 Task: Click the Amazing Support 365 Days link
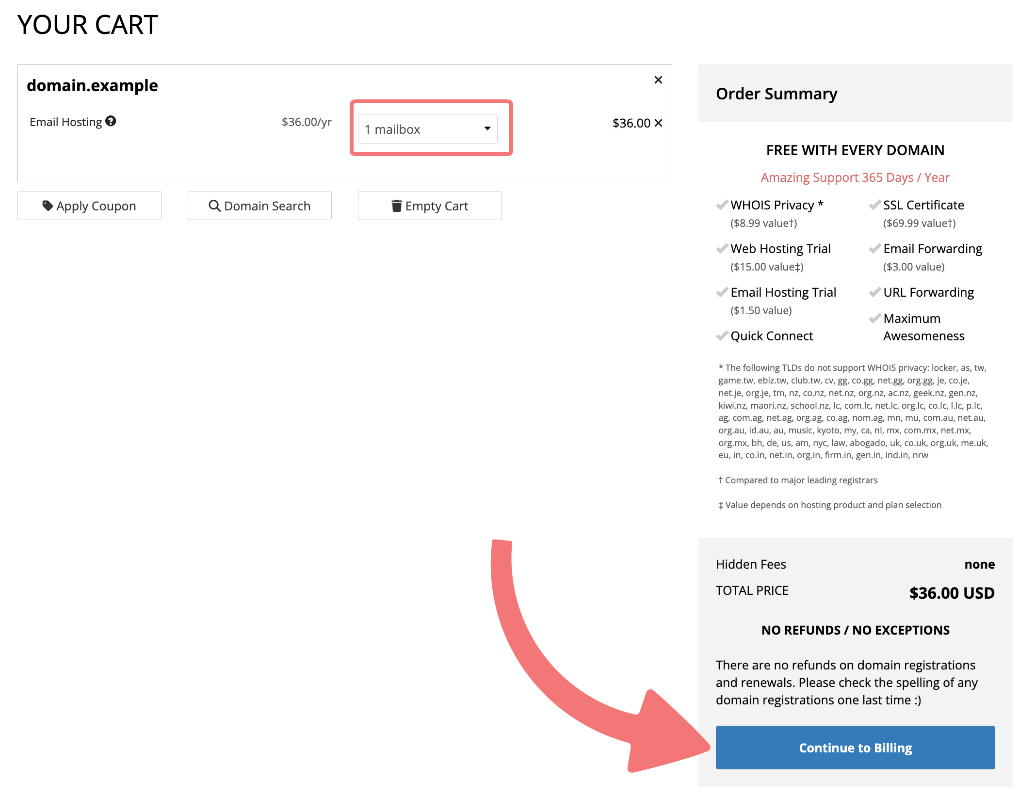(x=855, y=177)
